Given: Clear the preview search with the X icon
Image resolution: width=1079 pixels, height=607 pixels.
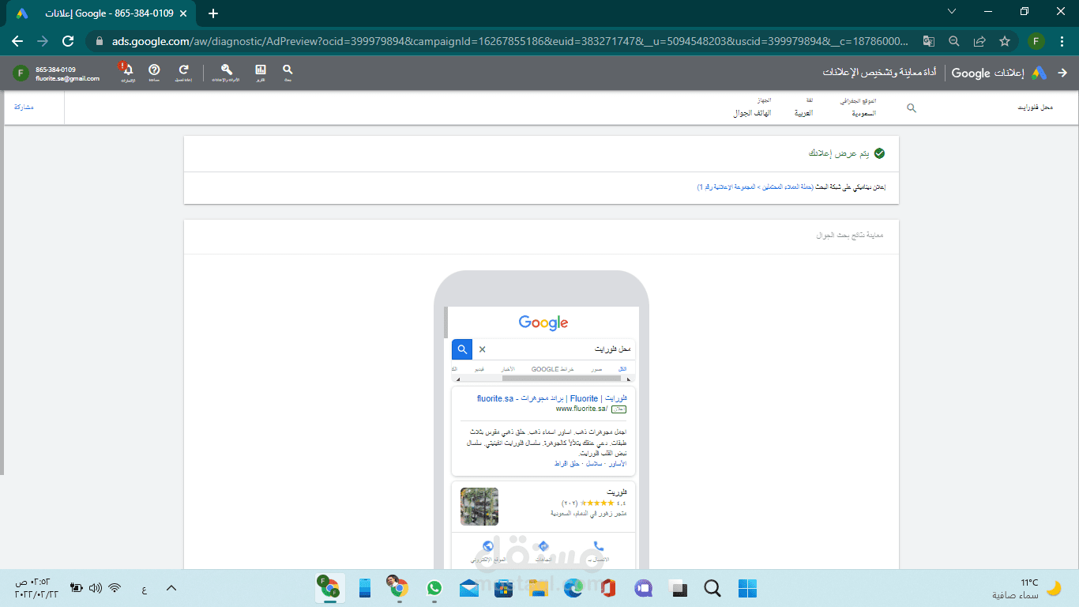Looking at the screenshot, I should coord(483,349).
